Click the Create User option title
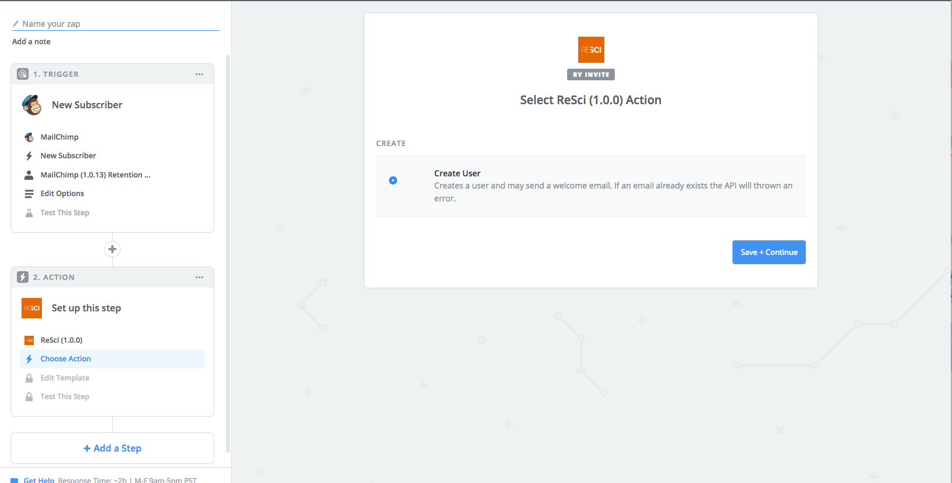Viewport: 952px width, 483px height. coord(457,173)
